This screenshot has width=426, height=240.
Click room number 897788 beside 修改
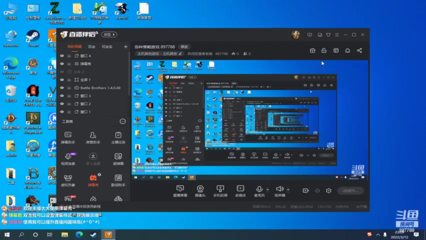[167, 47]
